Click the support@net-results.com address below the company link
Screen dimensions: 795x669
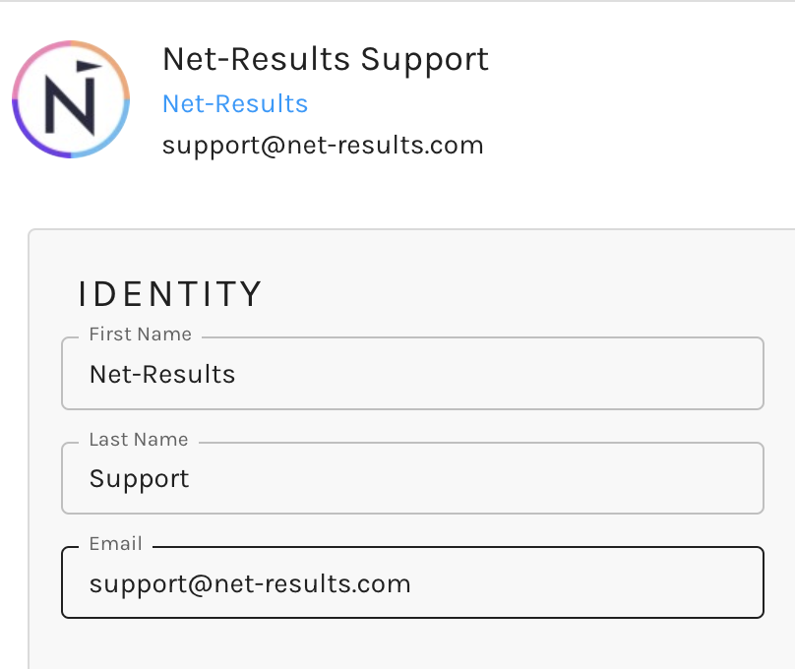click(323, 146)
